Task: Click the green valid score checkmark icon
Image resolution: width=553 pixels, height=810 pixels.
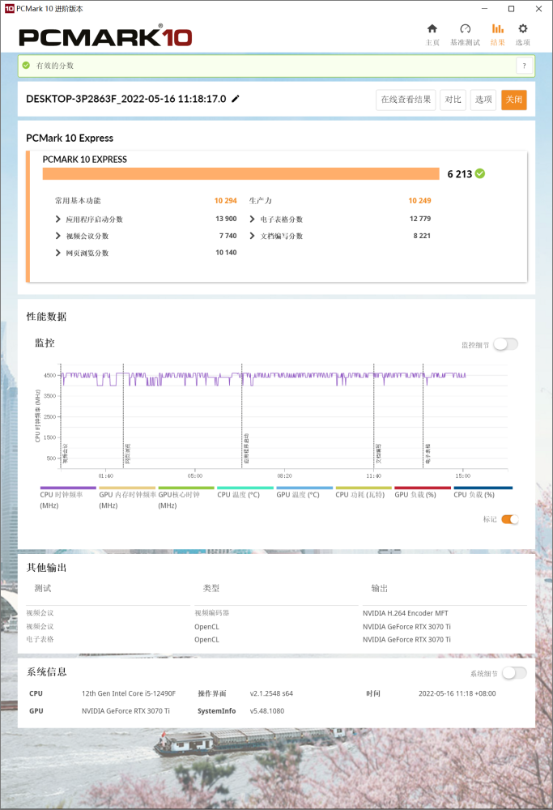Action: [x=26, y=66]
